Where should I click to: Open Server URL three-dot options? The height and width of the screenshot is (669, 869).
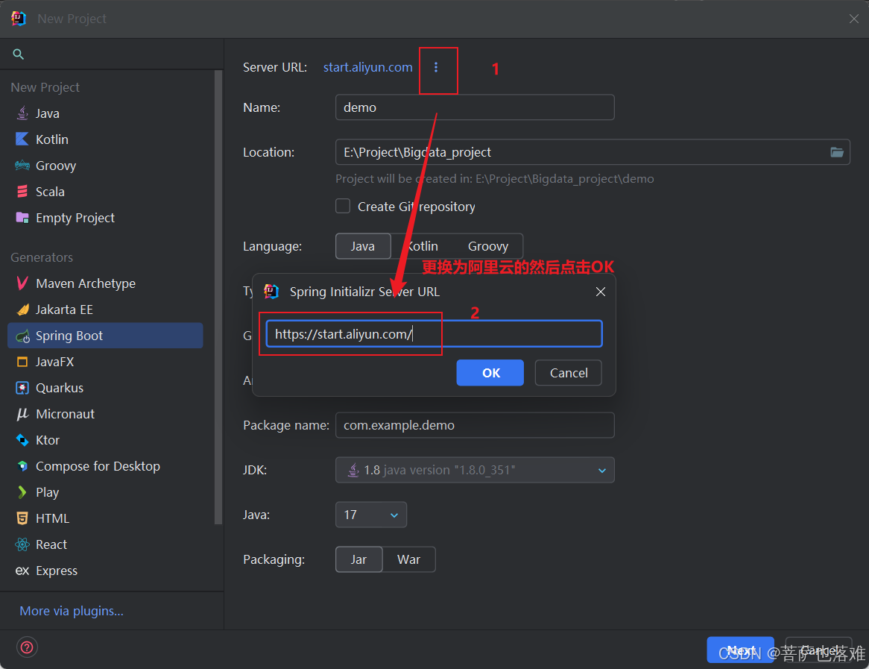click(436, 67)
